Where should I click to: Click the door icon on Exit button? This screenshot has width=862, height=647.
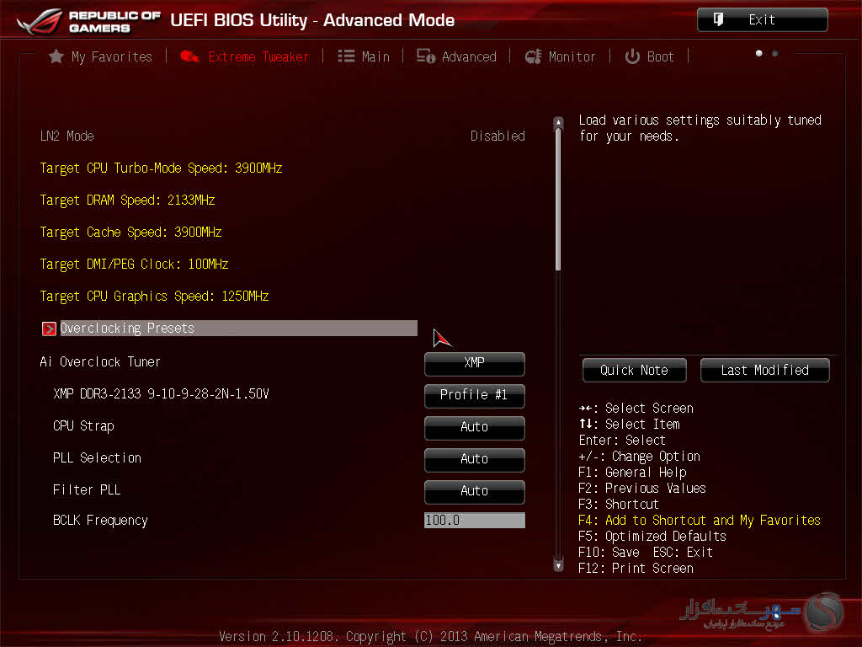pos(719,19)
